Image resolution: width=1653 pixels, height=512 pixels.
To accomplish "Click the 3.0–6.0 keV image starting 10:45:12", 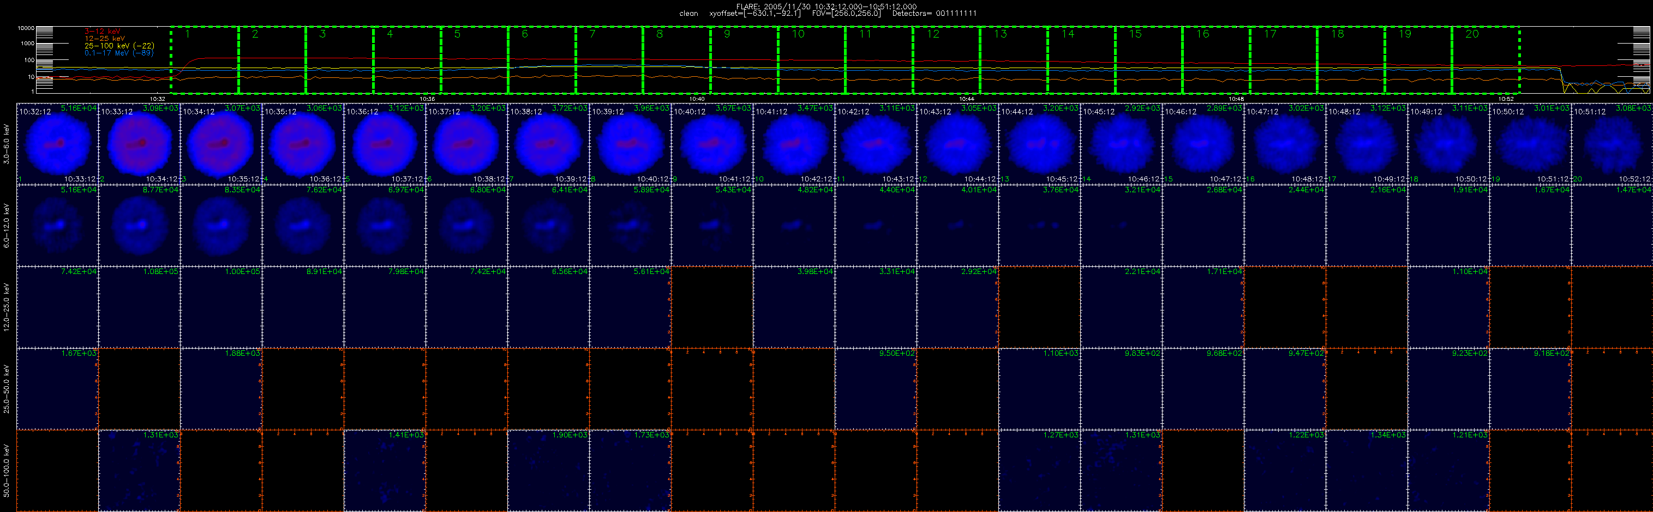I will click(1122, 144).
